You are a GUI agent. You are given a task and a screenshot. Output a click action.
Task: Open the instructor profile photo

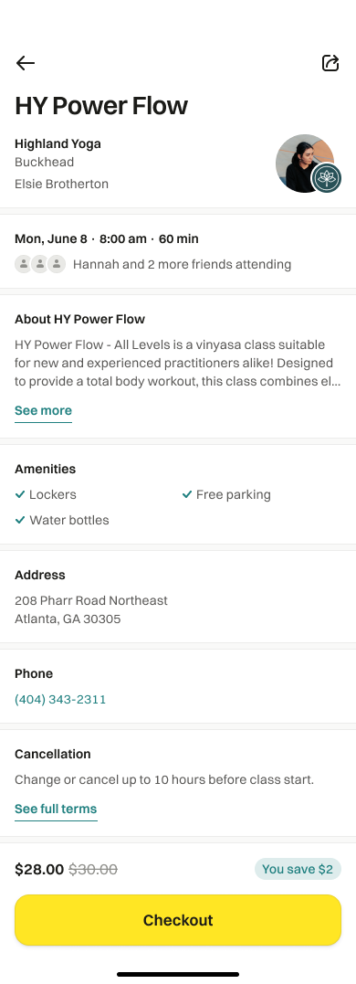click(x=305, y=164)
